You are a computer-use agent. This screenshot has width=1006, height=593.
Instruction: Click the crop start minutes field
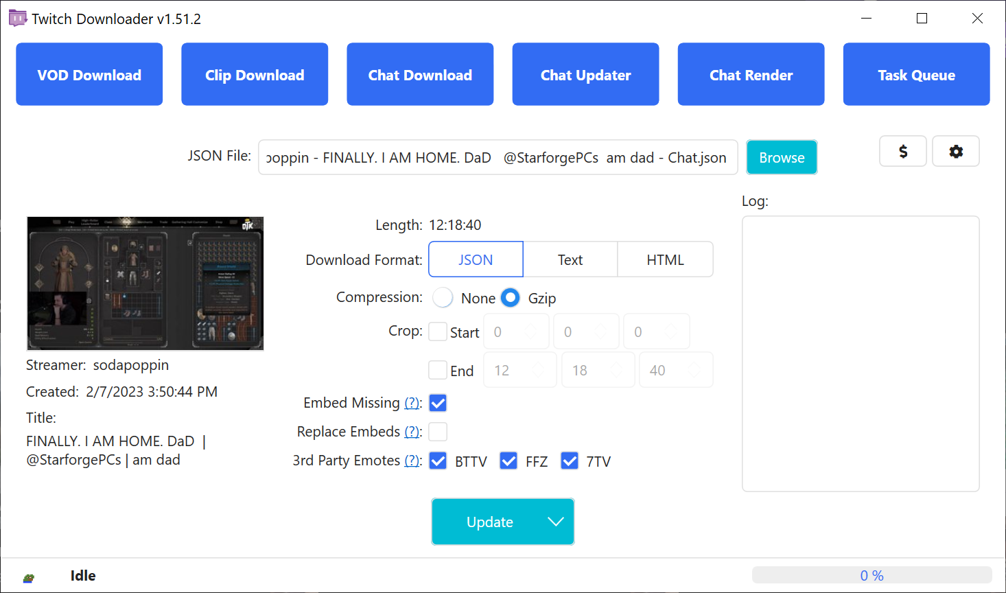click(586, 332)
